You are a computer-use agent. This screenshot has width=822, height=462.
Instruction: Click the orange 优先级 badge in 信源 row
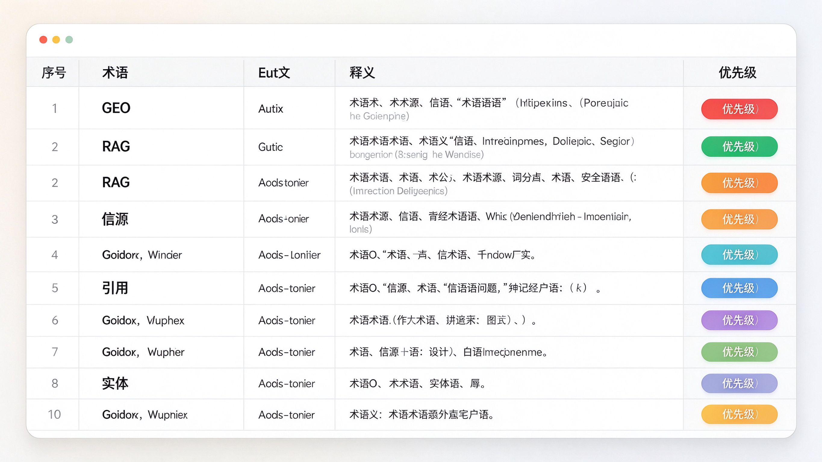739,219
